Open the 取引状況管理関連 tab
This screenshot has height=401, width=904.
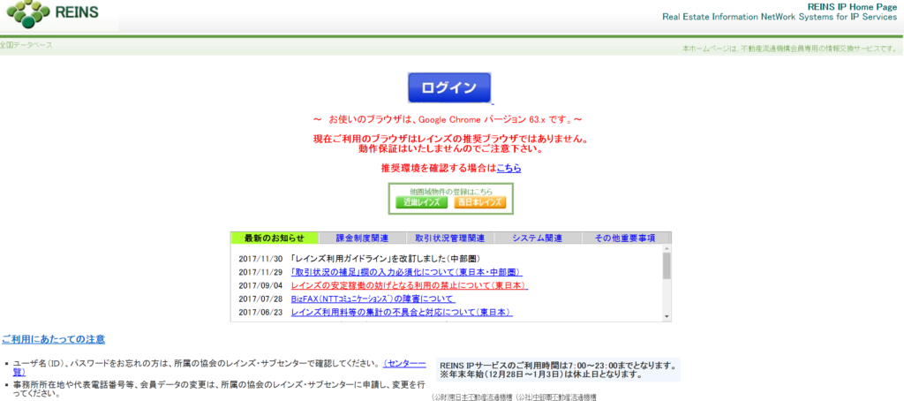click(449, 238)
